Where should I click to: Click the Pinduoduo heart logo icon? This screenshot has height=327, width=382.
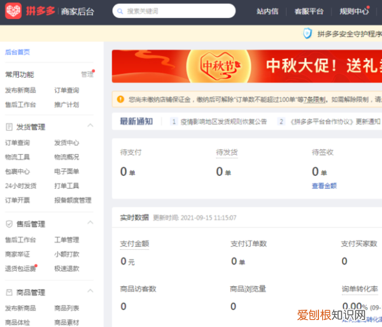13,11
